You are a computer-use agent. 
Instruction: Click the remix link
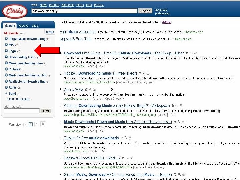point(50,32)
